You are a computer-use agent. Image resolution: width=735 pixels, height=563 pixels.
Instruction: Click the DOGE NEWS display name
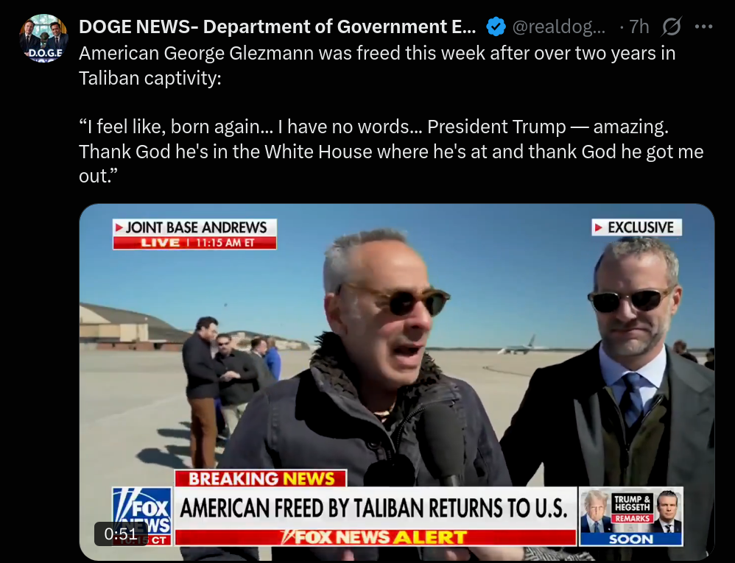tap(278, 26)
